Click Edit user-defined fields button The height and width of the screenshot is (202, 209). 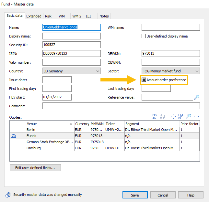35,168
